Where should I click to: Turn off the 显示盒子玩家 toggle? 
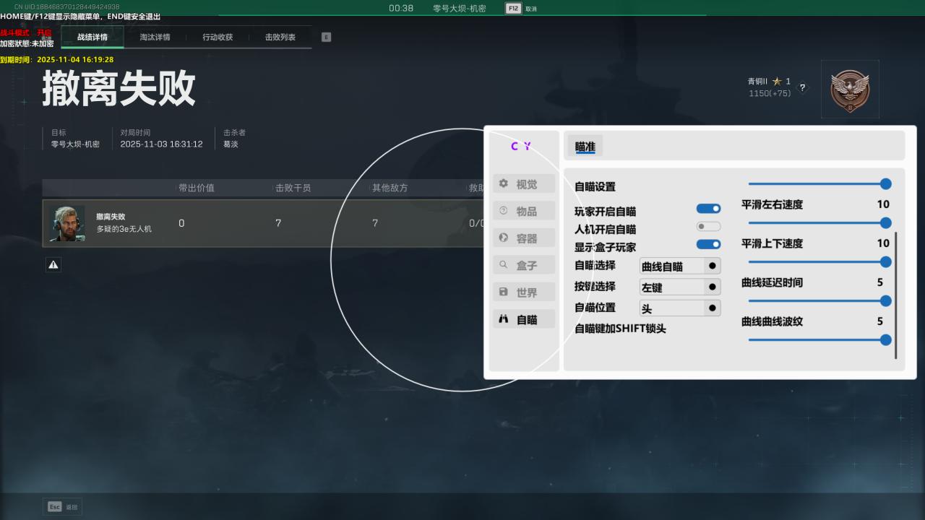coord(708,245)
